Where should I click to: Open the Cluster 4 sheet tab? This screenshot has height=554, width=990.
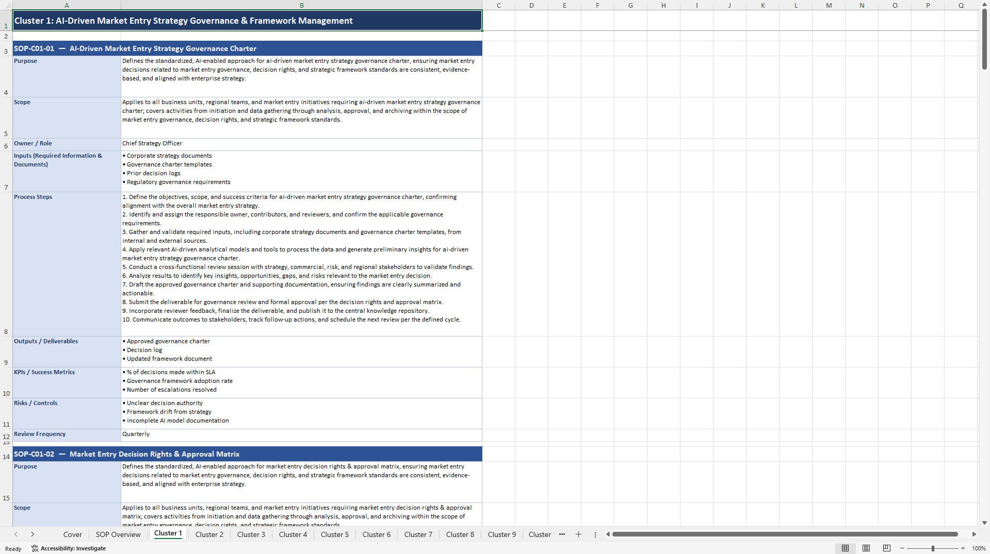click(x=293, y=534)
